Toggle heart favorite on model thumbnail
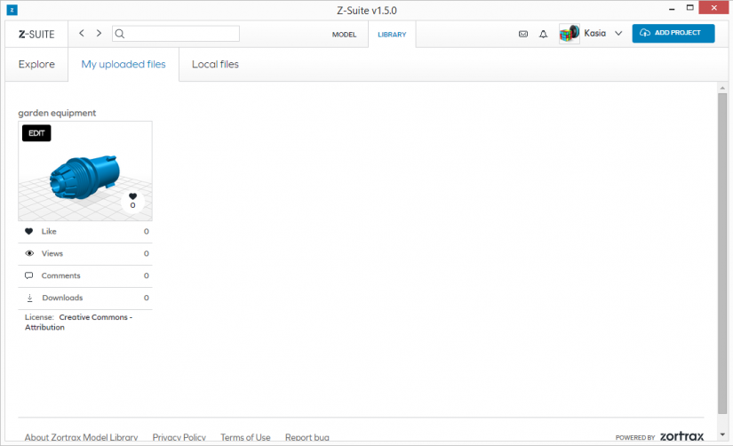Viewport: 733px width, 446px height. tap(132, 201)
